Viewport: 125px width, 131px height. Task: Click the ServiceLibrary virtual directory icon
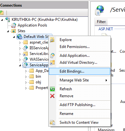[x=26, y=54]
